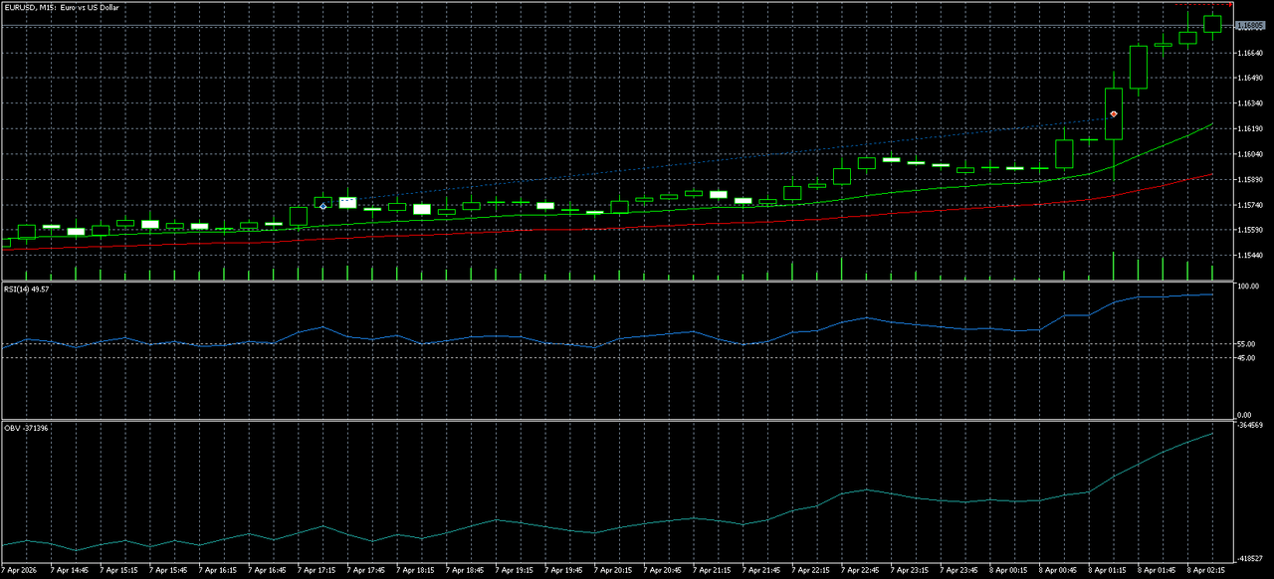Click RSI scale value 0.00

click(1244, 415)
